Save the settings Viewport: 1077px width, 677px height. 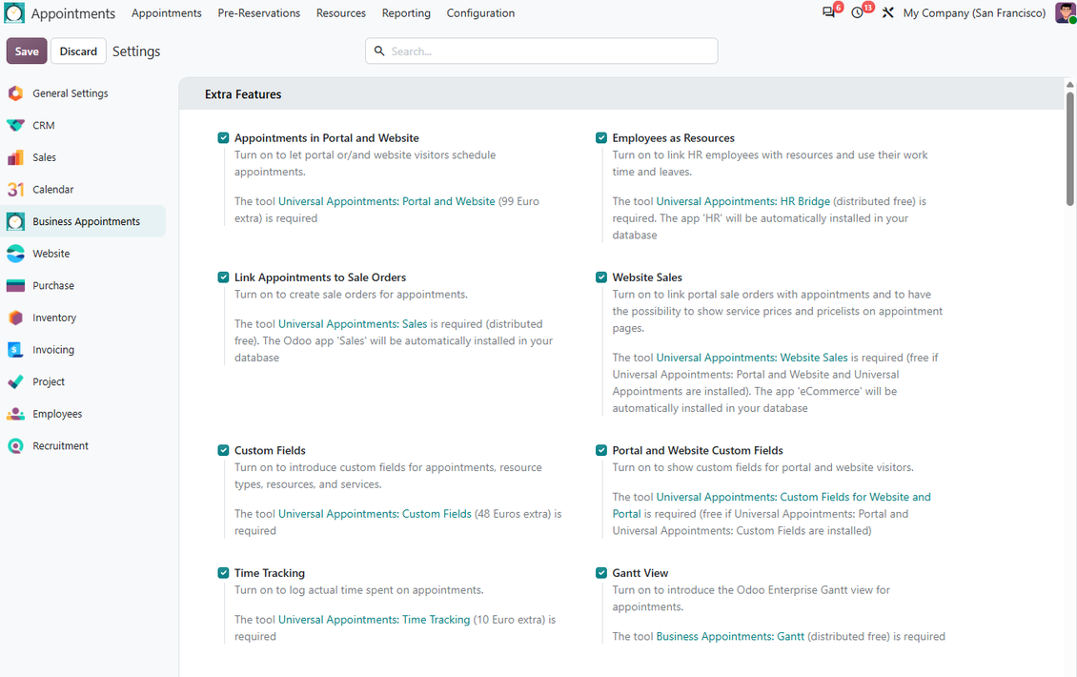pyautogui.click(x=27, y=51)
